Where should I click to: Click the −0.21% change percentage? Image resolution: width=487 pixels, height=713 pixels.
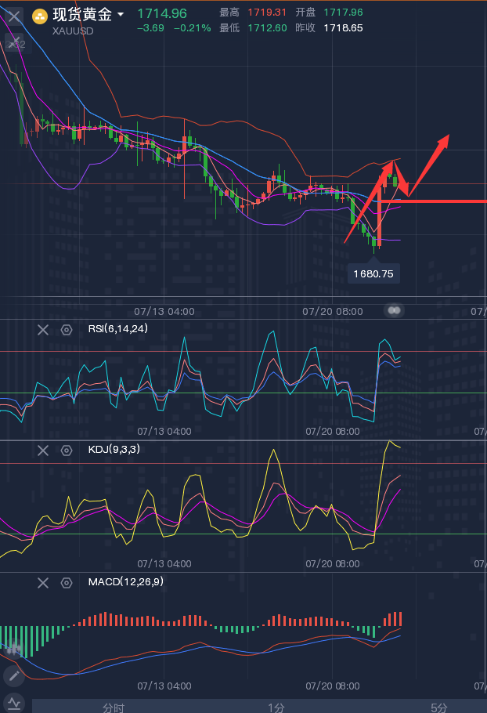click(192, 27)
